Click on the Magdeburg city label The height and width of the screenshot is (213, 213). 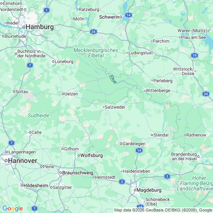click(x=149, y=190)
